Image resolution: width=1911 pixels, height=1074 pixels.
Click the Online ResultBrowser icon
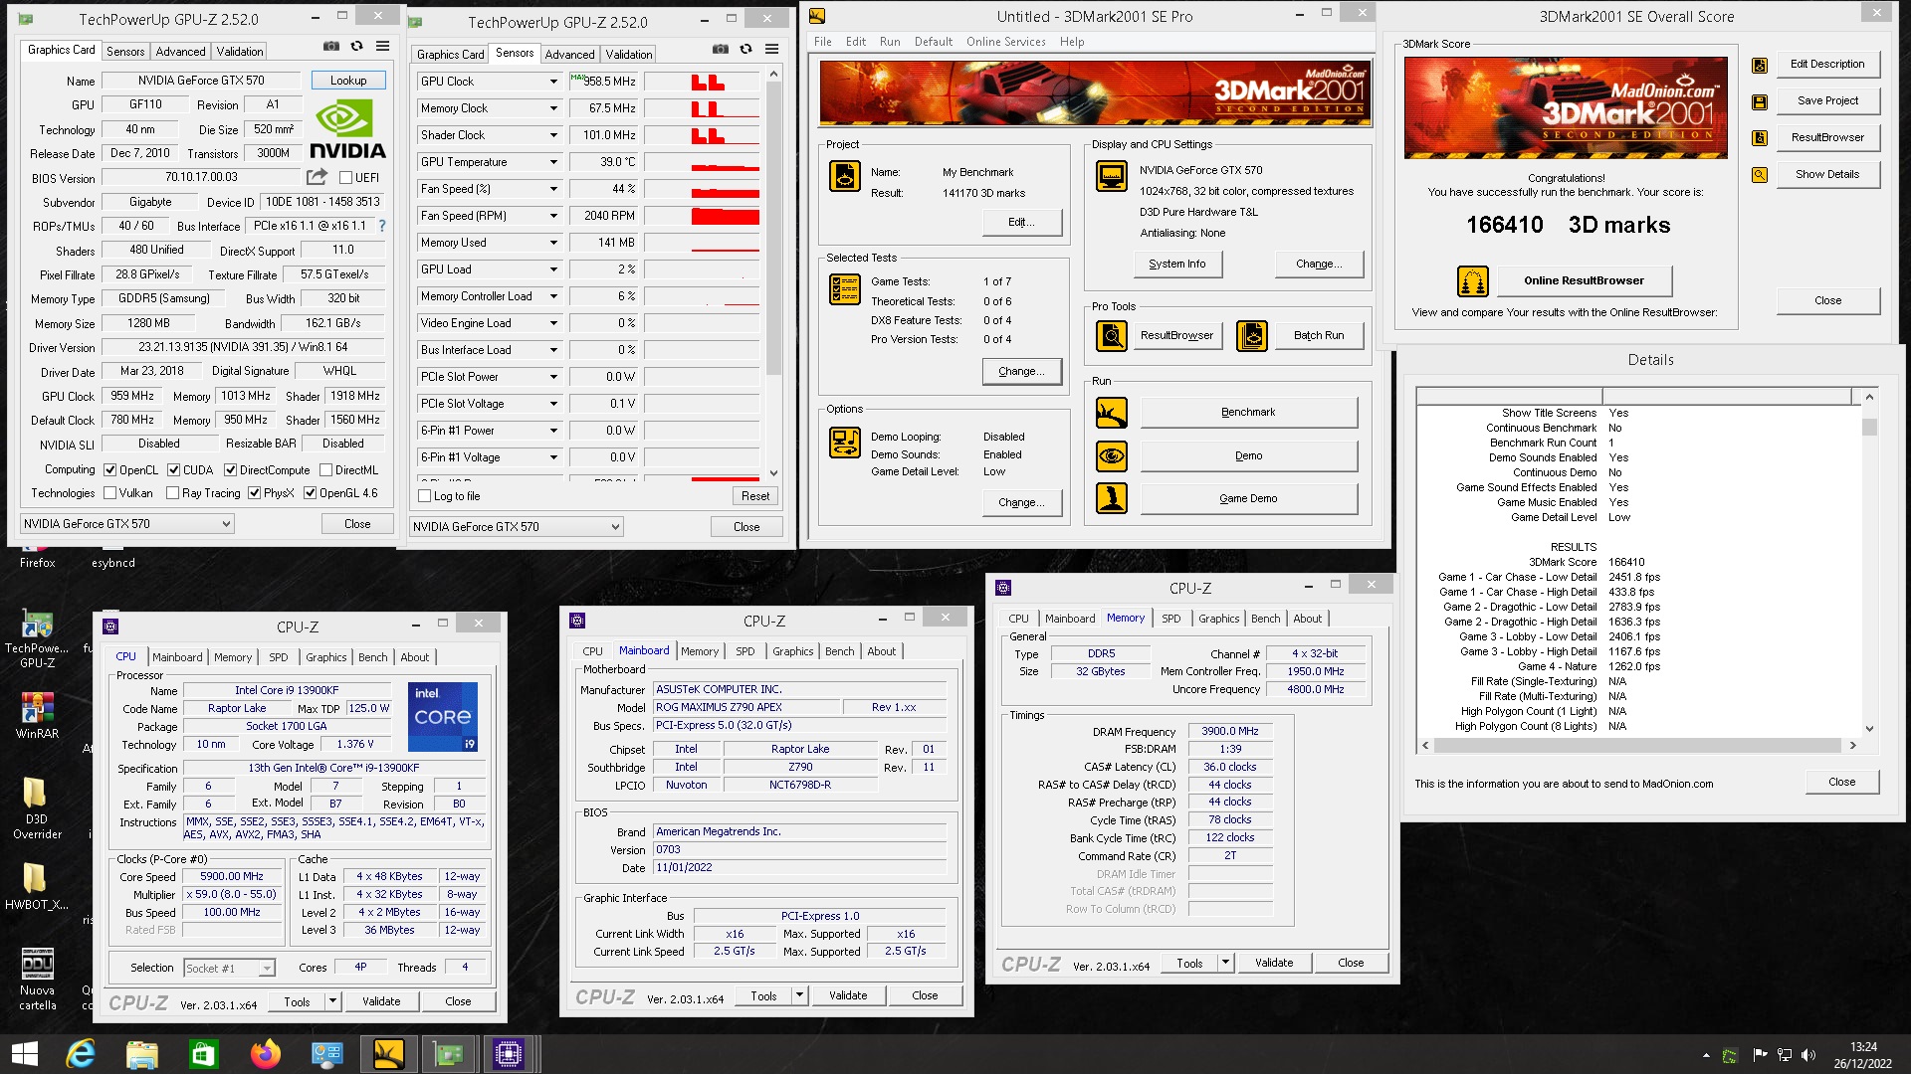[x=1473, y=281]
